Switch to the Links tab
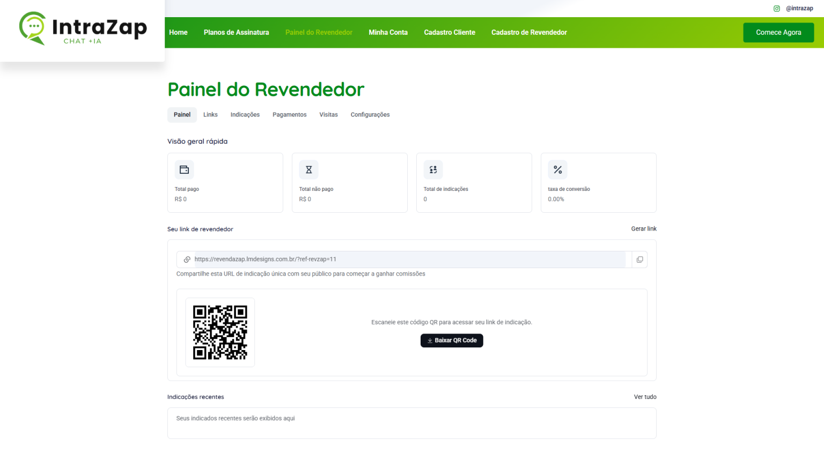 pos(210,115)
